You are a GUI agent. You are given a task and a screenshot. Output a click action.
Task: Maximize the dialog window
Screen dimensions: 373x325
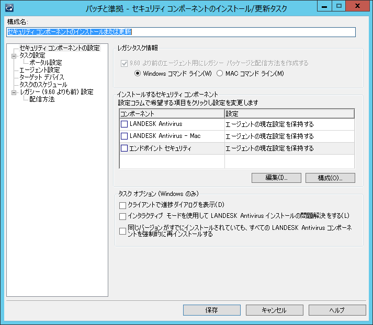(x=339, y=6)
